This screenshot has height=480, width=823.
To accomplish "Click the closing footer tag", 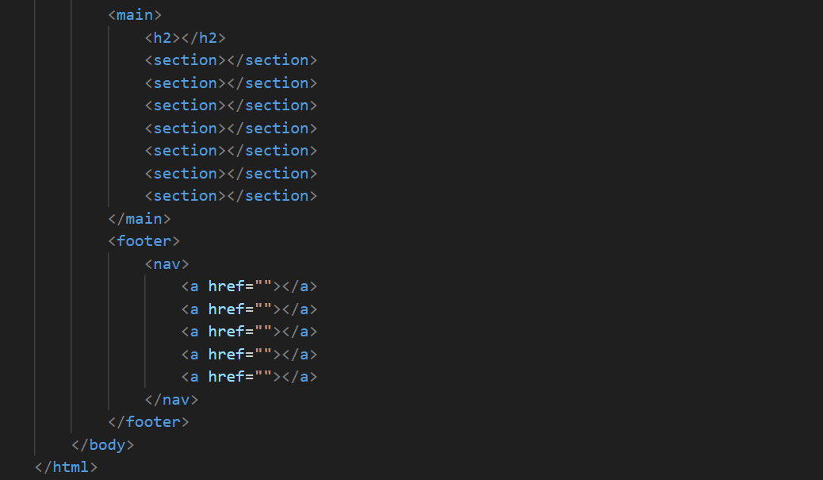I will click(x=149, y=422).
